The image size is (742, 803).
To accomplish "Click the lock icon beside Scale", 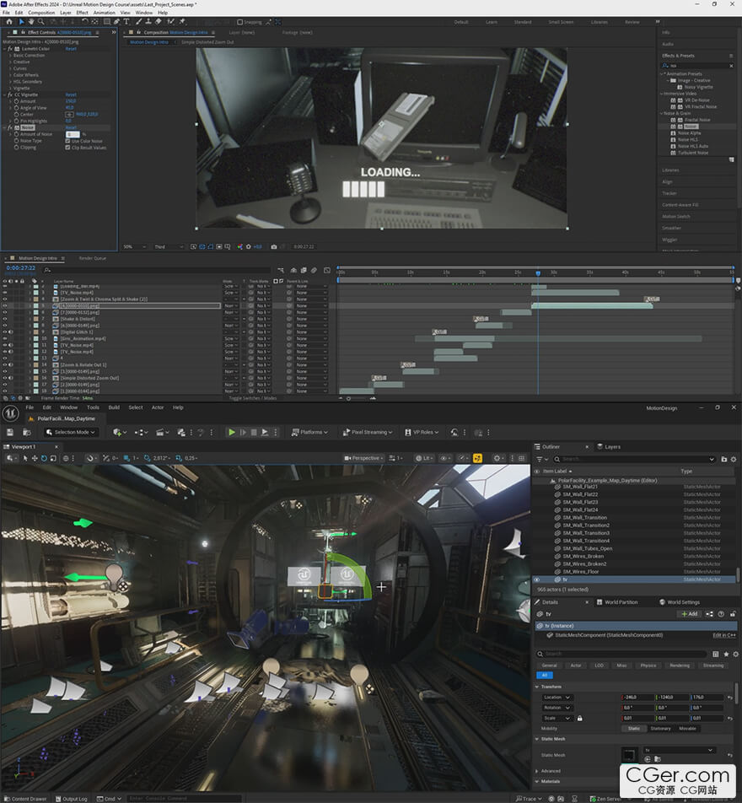I will (579, 718).
